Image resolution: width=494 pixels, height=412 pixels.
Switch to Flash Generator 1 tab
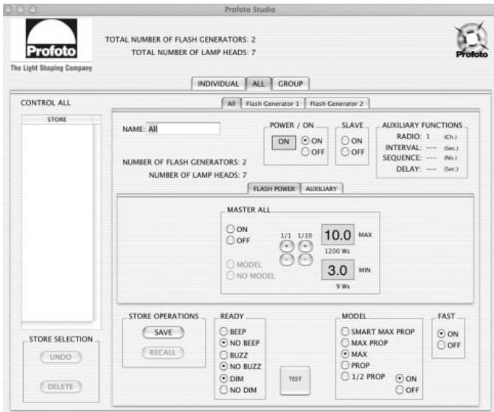coord(273,104)
